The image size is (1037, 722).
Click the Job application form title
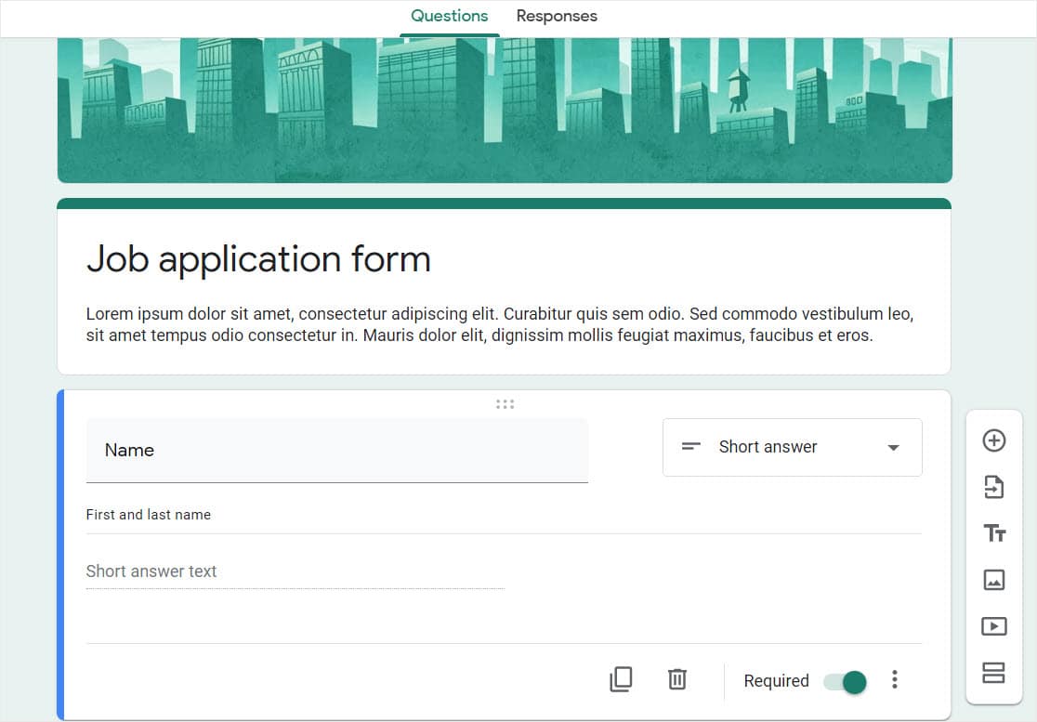[x=258, y=258]
